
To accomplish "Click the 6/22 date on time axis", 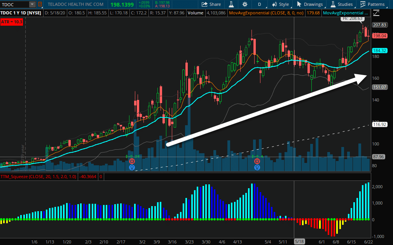I will pyautogui.click(x=368, y=242).
